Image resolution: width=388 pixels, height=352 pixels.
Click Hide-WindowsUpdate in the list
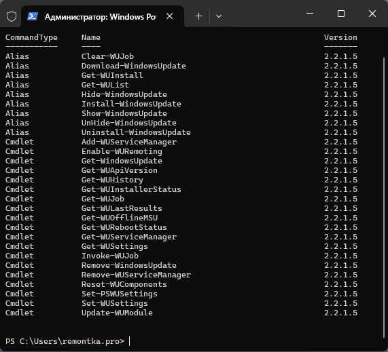tap(124, 94)
